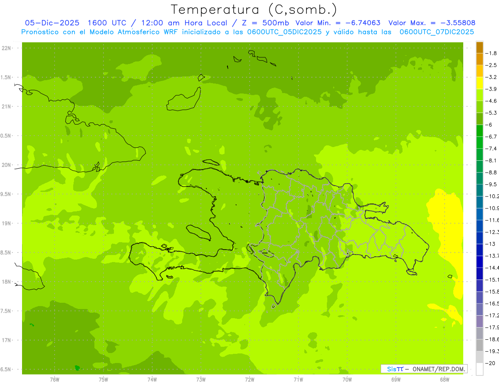Viewport: 499px width, 385px height.
Task: Click the '76W' longitude label
Action: (x=54, y=380)
